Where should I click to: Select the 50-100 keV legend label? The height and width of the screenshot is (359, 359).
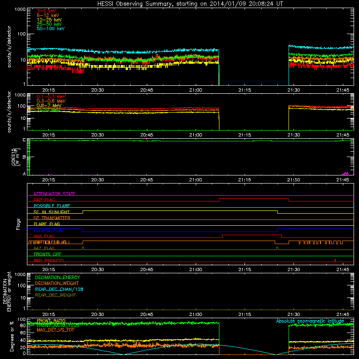coord(50,29)
